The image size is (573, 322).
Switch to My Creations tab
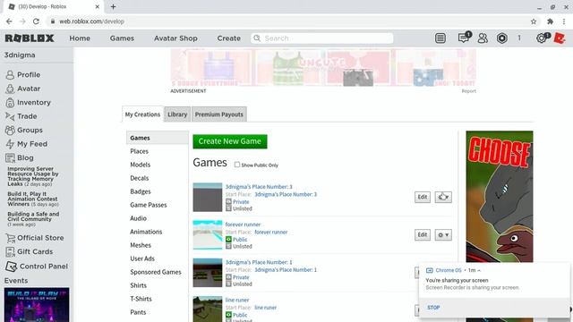(142, 114)
